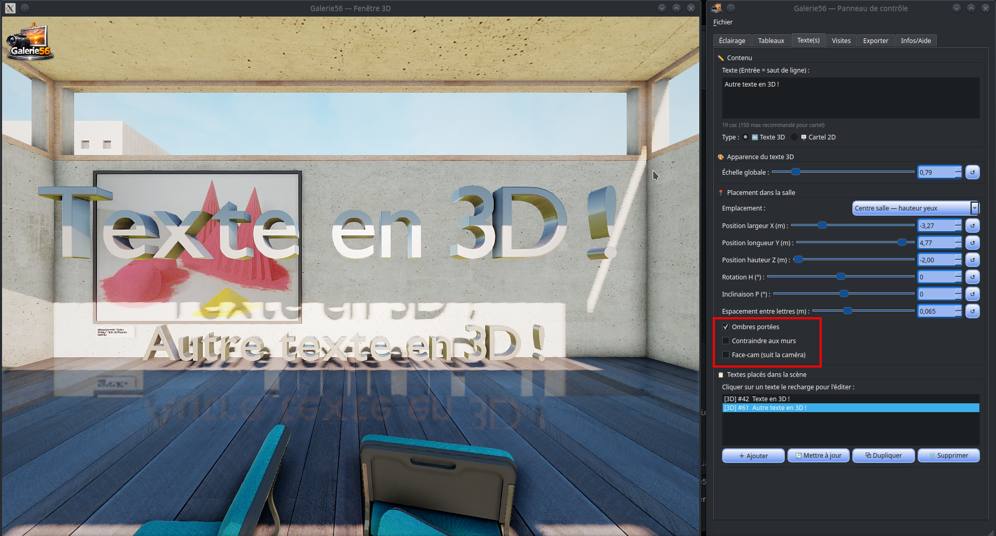The width and height of the screenshot is (996, 536).
Task: Increase the Rotation H value with up arrow
Action: click(958, 274)
